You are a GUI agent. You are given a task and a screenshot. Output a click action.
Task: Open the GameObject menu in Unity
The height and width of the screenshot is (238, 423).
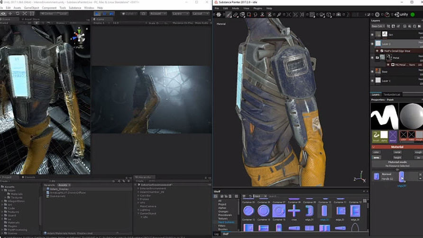(32, 8)
